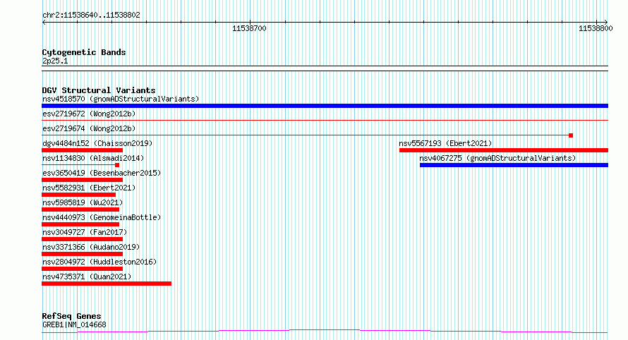Click the 11538700 ruler coordinate label
Screen dimensions: 628x340
249,28
